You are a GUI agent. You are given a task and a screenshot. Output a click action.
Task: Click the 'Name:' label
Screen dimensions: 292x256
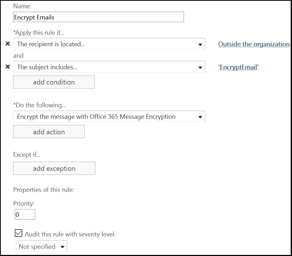[22, 6]
